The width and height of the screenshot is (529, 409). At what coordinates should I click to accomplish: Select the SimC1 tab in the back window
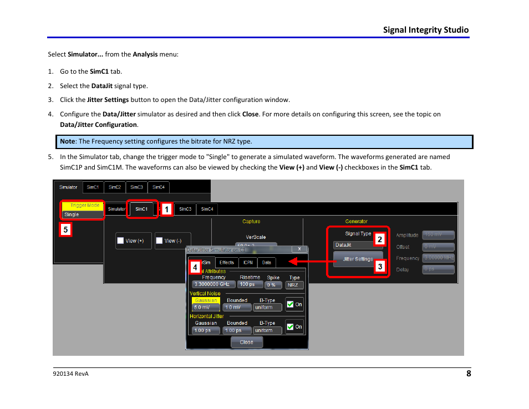93,187
